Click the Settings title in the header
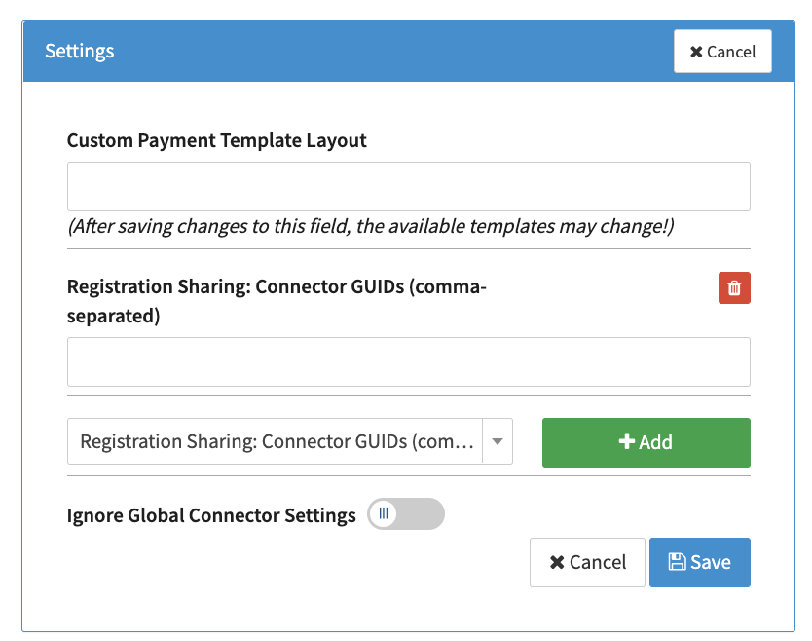This screenshot has height=641, width=812. pyautogui.click(x=80, y=51)
